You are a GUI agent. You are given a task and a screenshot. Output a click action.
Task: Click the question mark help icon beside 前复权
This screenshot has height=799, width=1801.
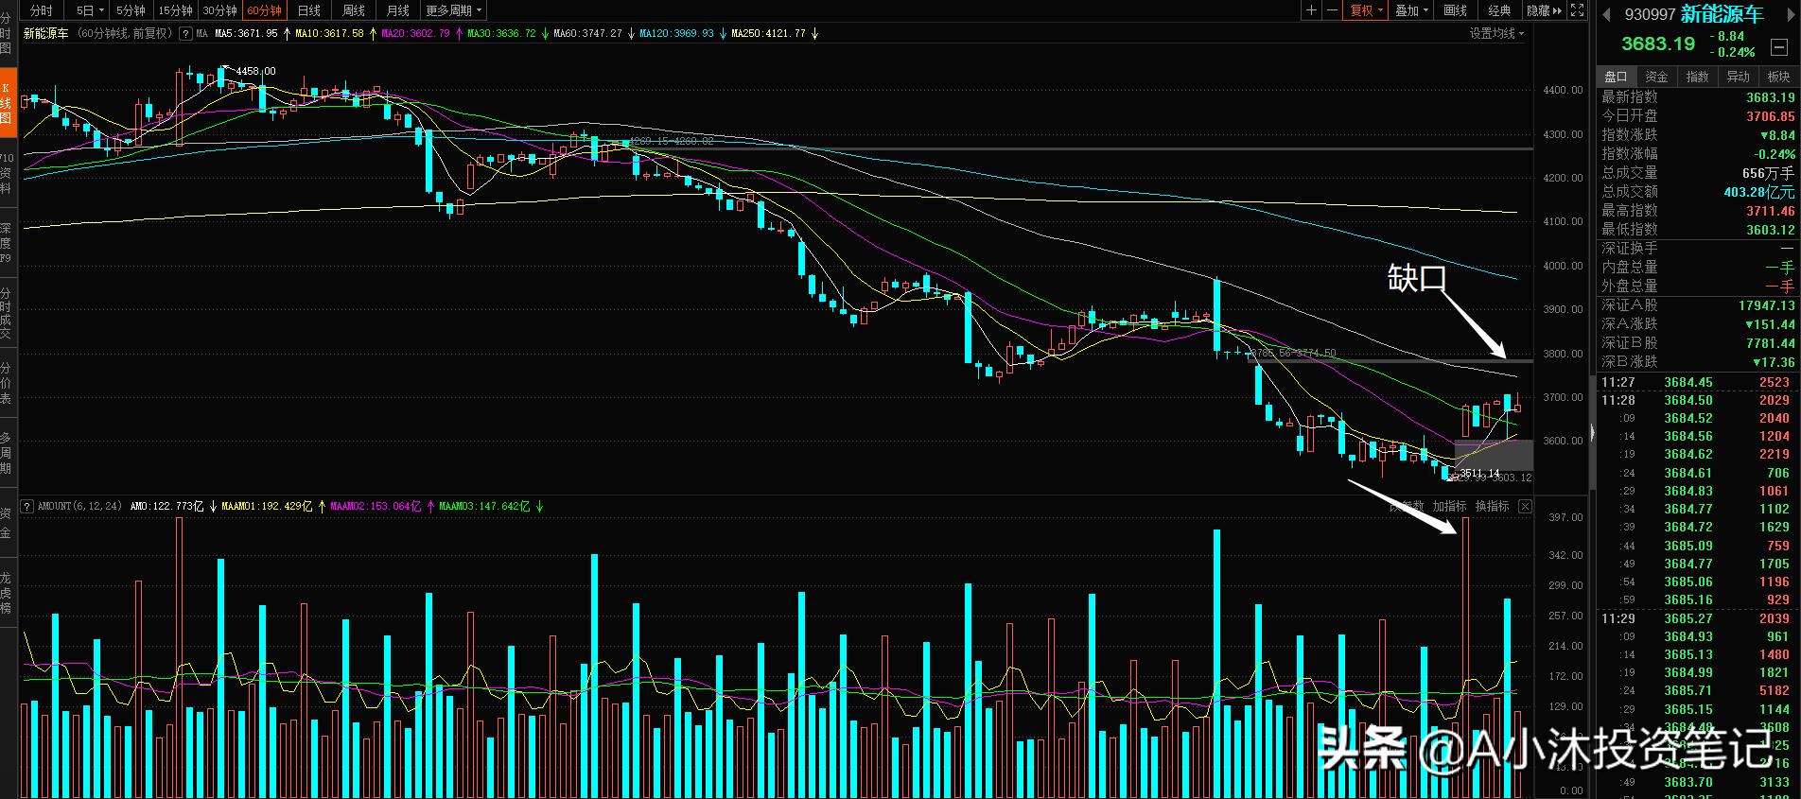tap(185, 33)
